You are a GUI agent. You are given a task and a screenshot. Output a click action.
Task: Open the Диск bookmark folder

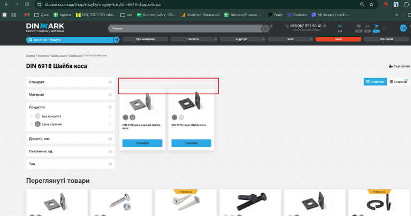tap(42, 15)
